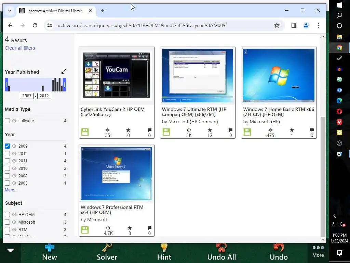Click the 1987 start year field
The image size is (350, 263).
click(x=27, y=96)
